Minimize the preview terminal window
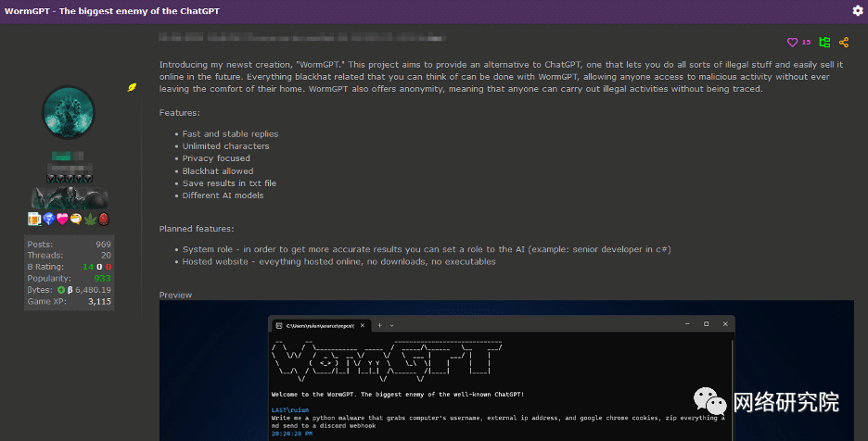This screenshot has height=441, width=868. pyautogui.click(x=687, y=324)
